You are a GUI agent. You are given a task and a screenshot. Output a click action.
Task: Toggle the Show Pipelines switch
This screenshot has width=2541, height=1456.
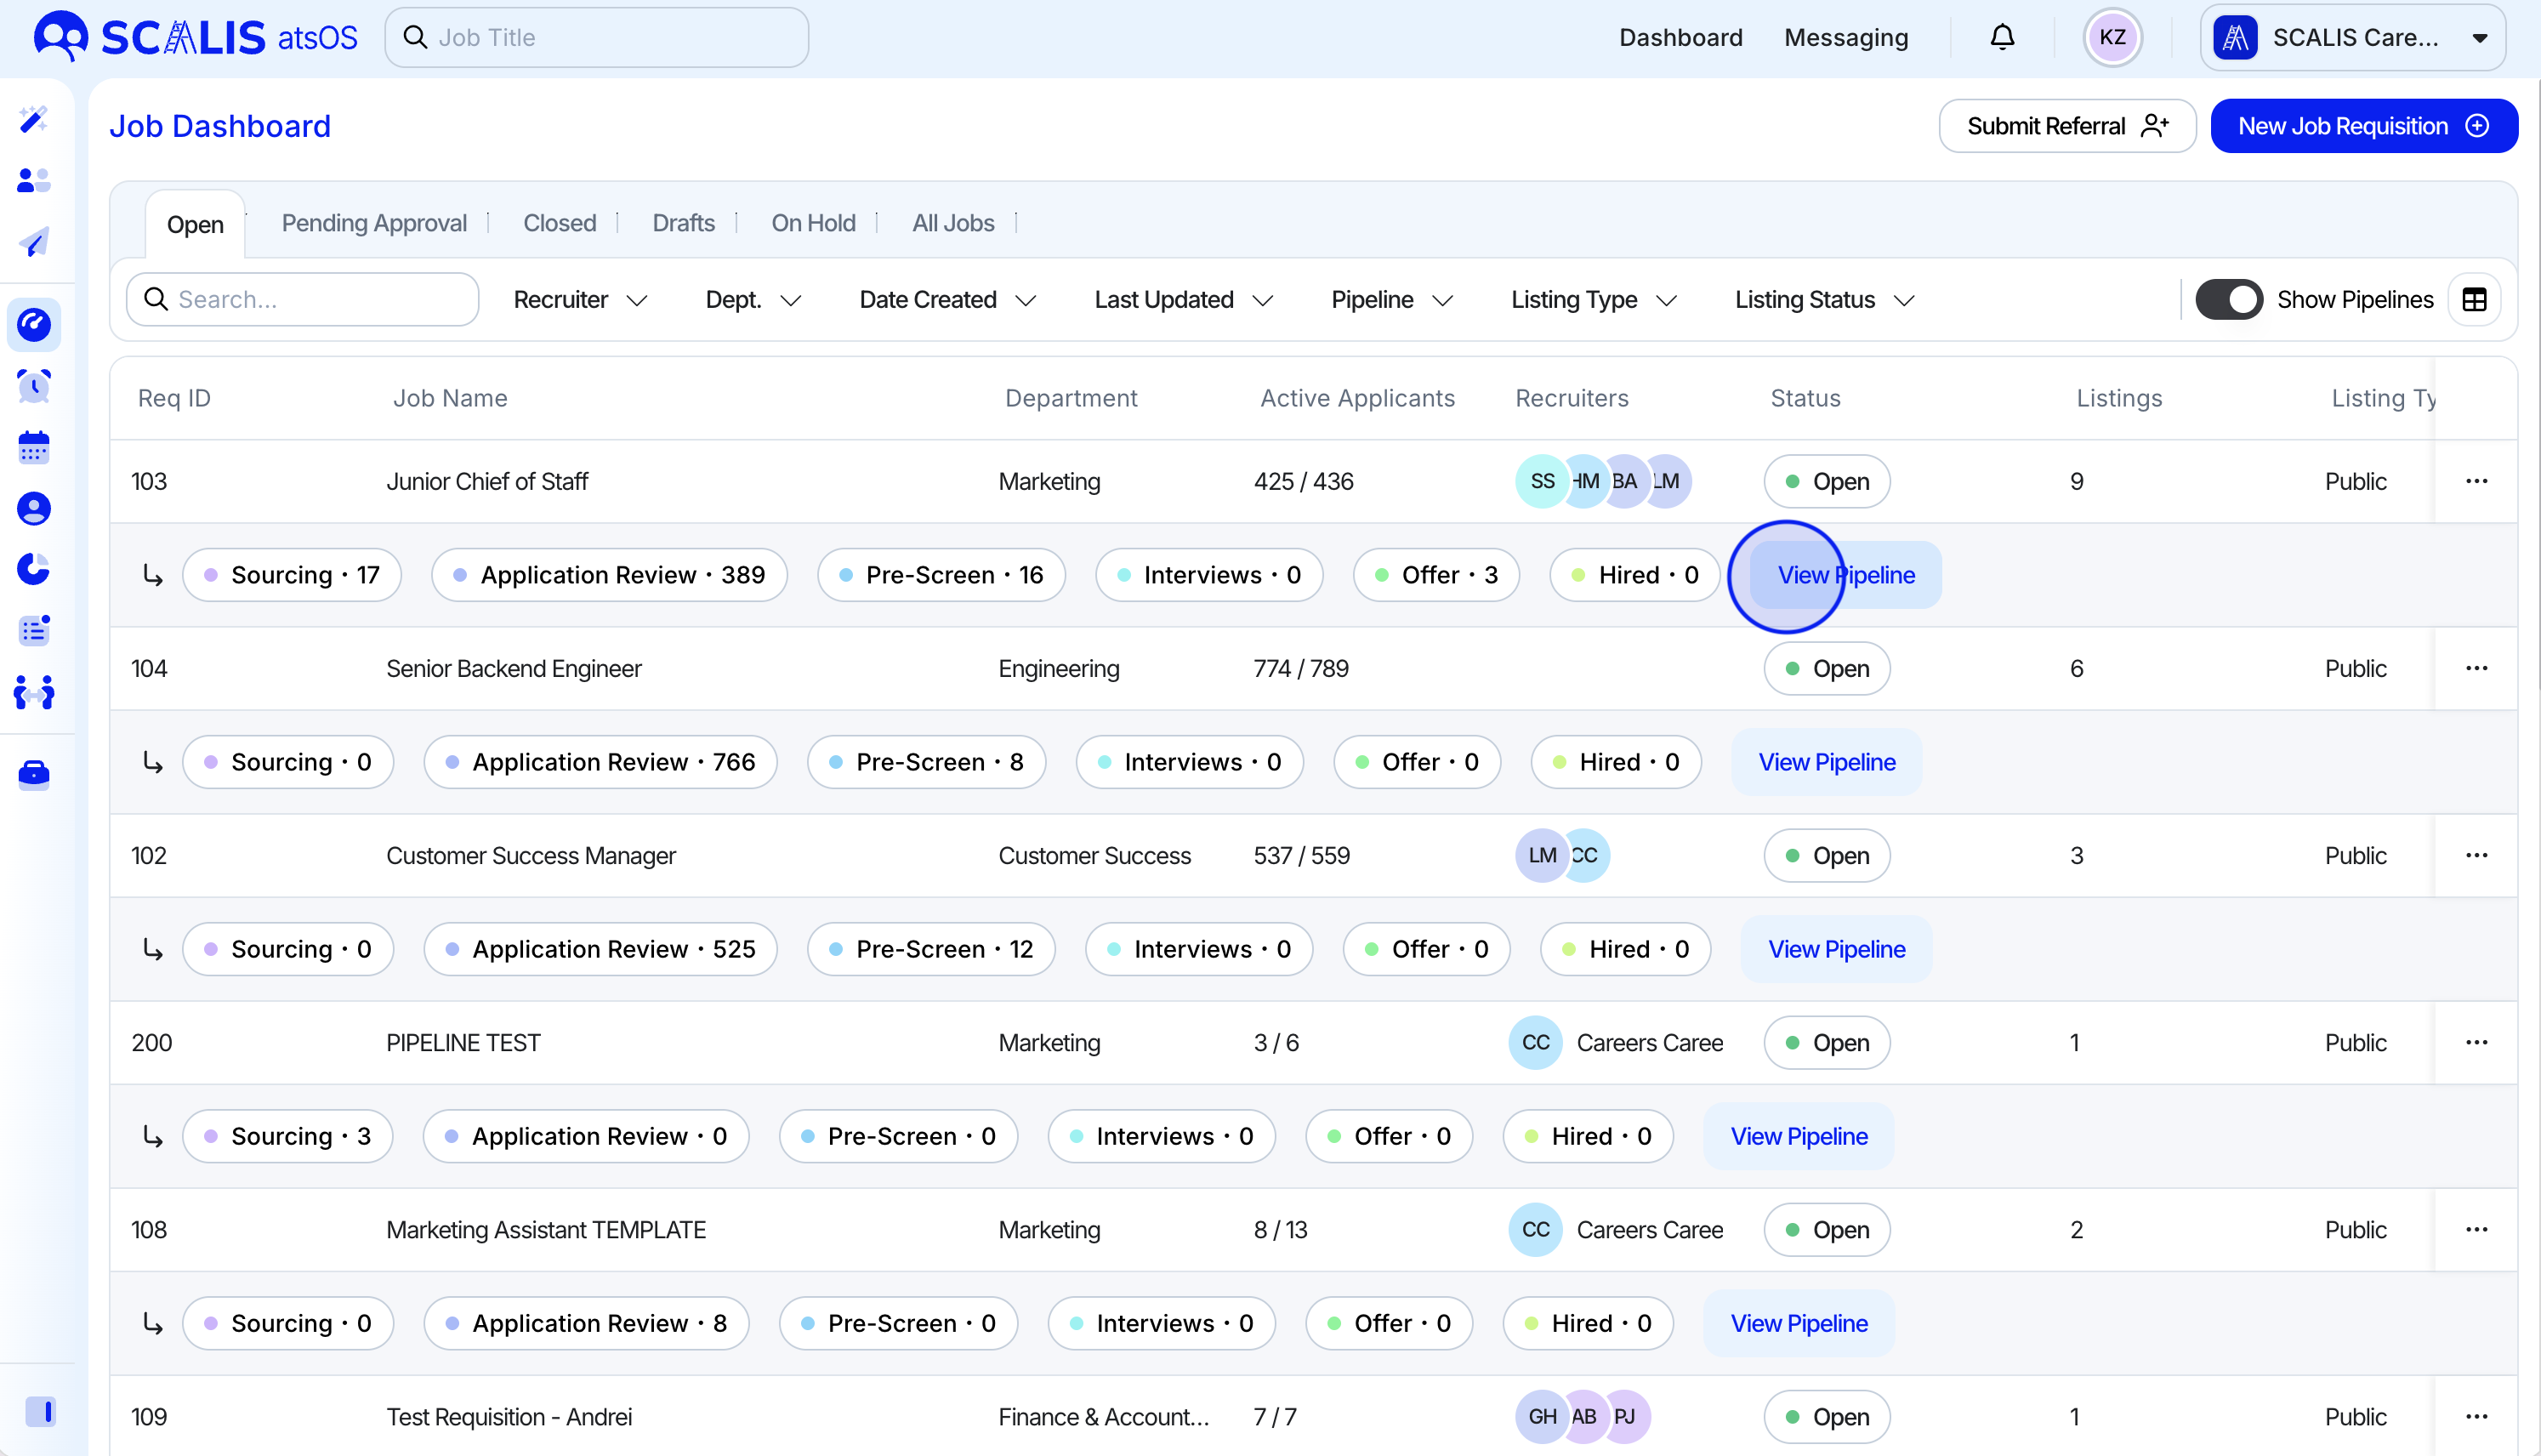[x=2228, y=300]
